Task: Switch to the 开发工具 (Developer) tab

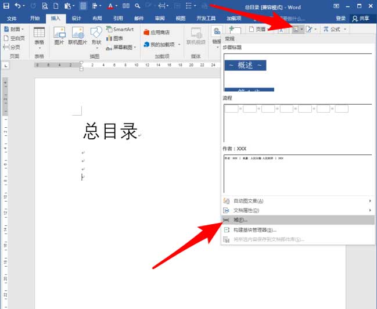Action: point(206,18)
